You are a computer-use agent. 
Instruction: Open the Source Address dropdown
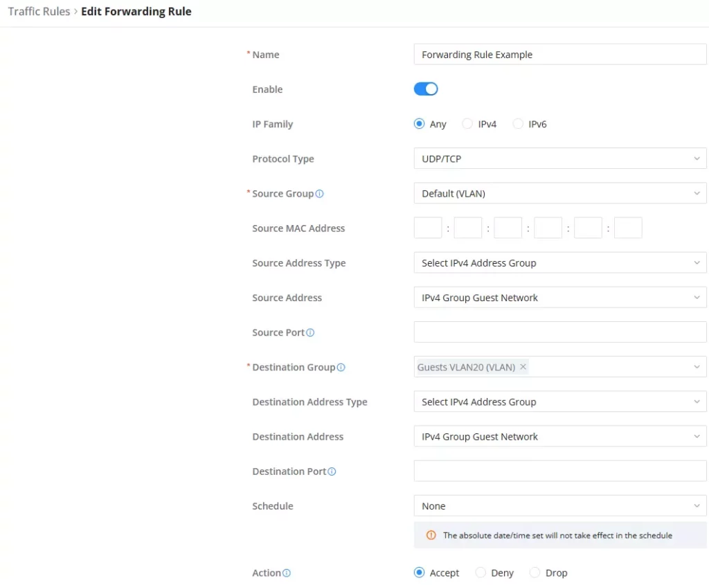pyautogui.click(x=559, y=298)
